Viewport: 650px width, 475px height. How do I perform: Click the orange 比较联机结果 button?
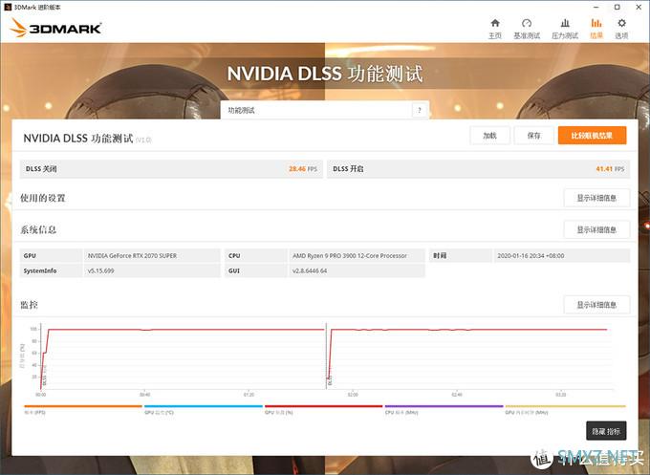pyautogui.click(x=592, y=136)
